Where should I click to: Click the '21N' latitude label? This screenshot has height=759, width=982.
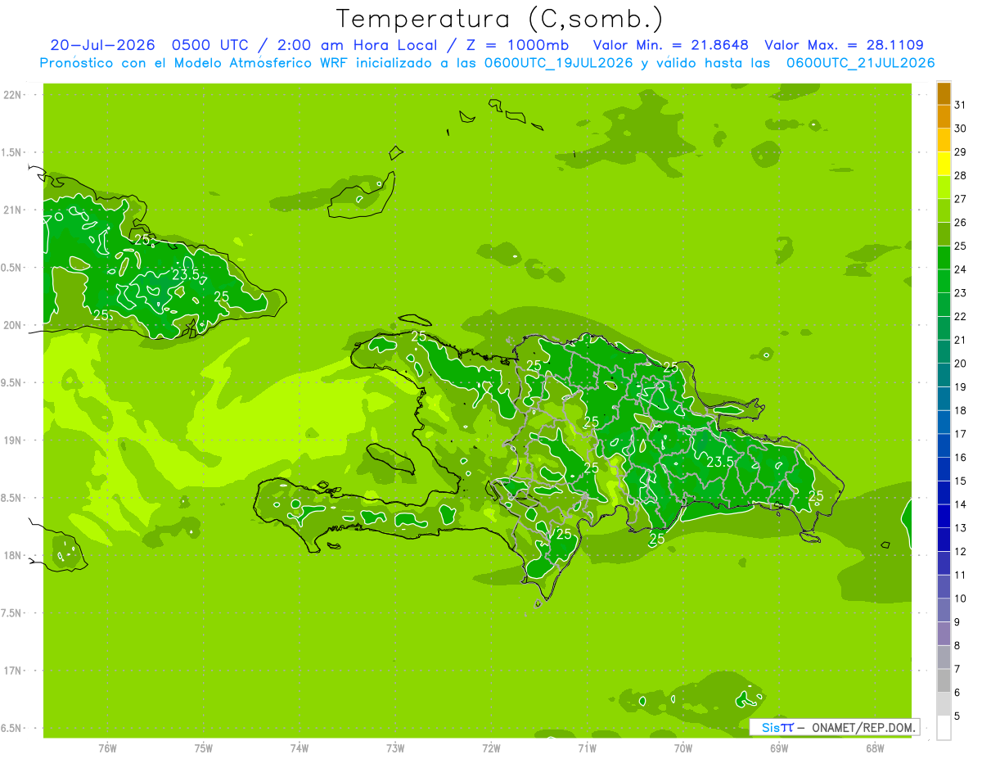pyautogui.click(x=13, y=210)
